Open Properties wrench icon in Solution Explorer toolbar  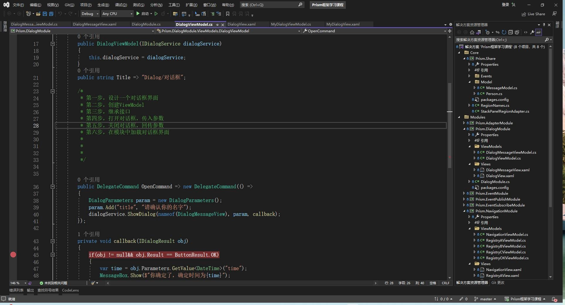tap(532, 32)
